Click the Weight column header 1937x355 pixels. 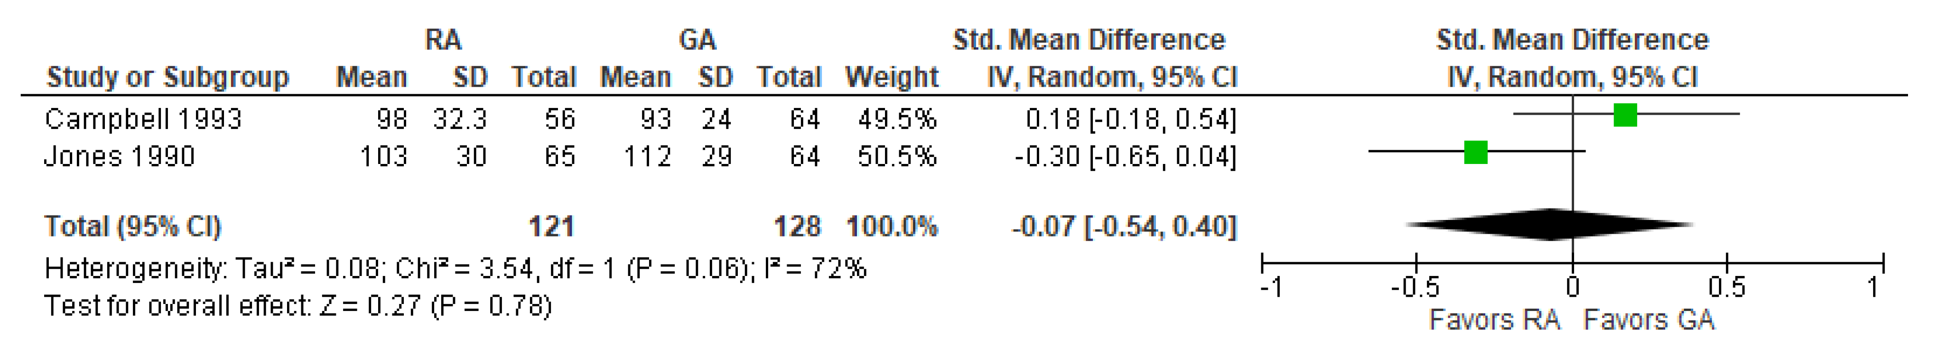click(891, 77)
